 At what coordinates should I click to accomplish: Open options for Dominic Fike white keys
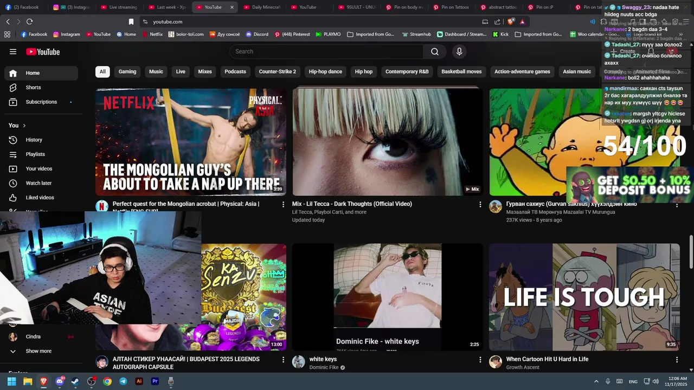pyautogui.click(x=480, y=360)
